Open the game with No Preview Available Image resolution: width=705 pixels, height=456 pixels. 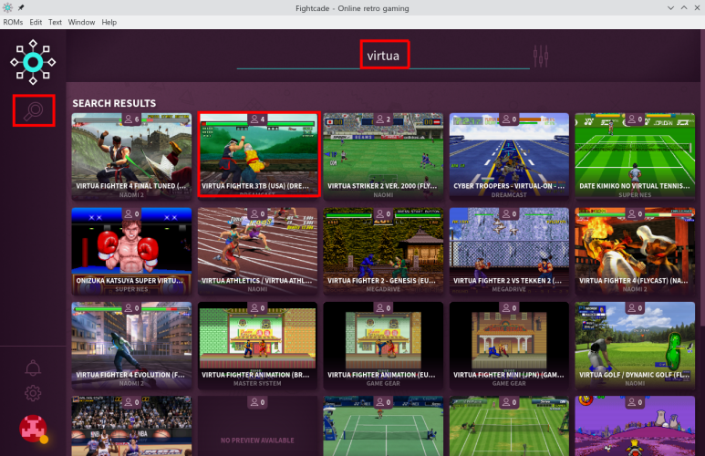click(x=257, y=426)
